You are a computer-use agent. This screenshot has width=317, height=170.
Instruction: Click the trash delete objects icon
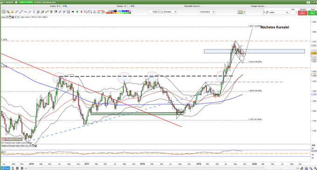51,12
